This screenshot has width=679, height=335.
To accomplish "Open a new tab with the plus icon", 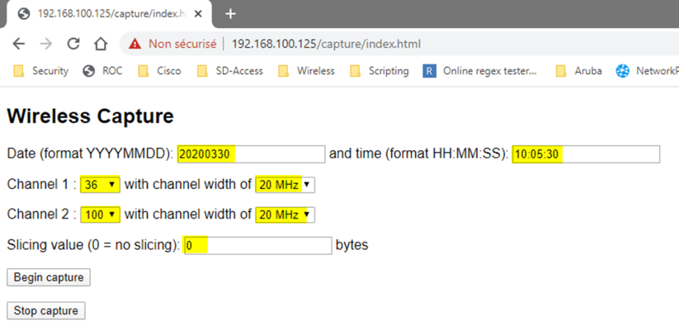I will click(x=230, y=14).
